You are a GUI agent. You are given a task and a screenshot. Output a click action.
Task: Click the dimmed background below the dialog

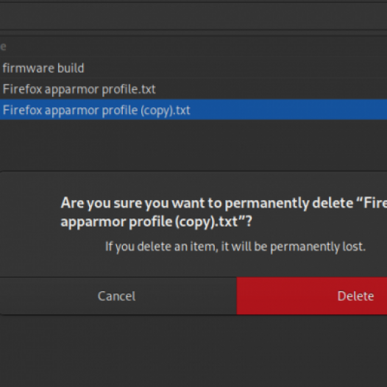click(193, 350)
